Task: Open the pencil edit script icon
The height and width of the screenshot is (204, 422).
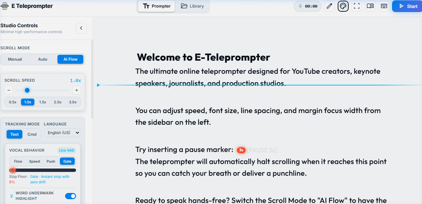Action: 329,6
